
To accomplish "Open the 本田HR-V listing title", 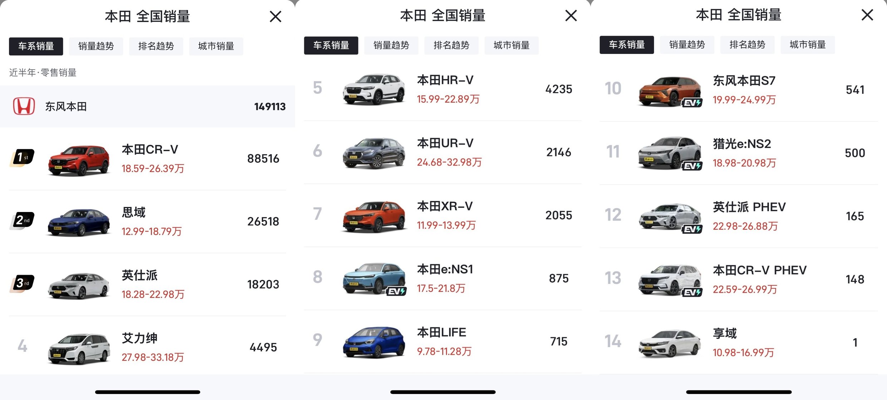I will coord(445,80).
